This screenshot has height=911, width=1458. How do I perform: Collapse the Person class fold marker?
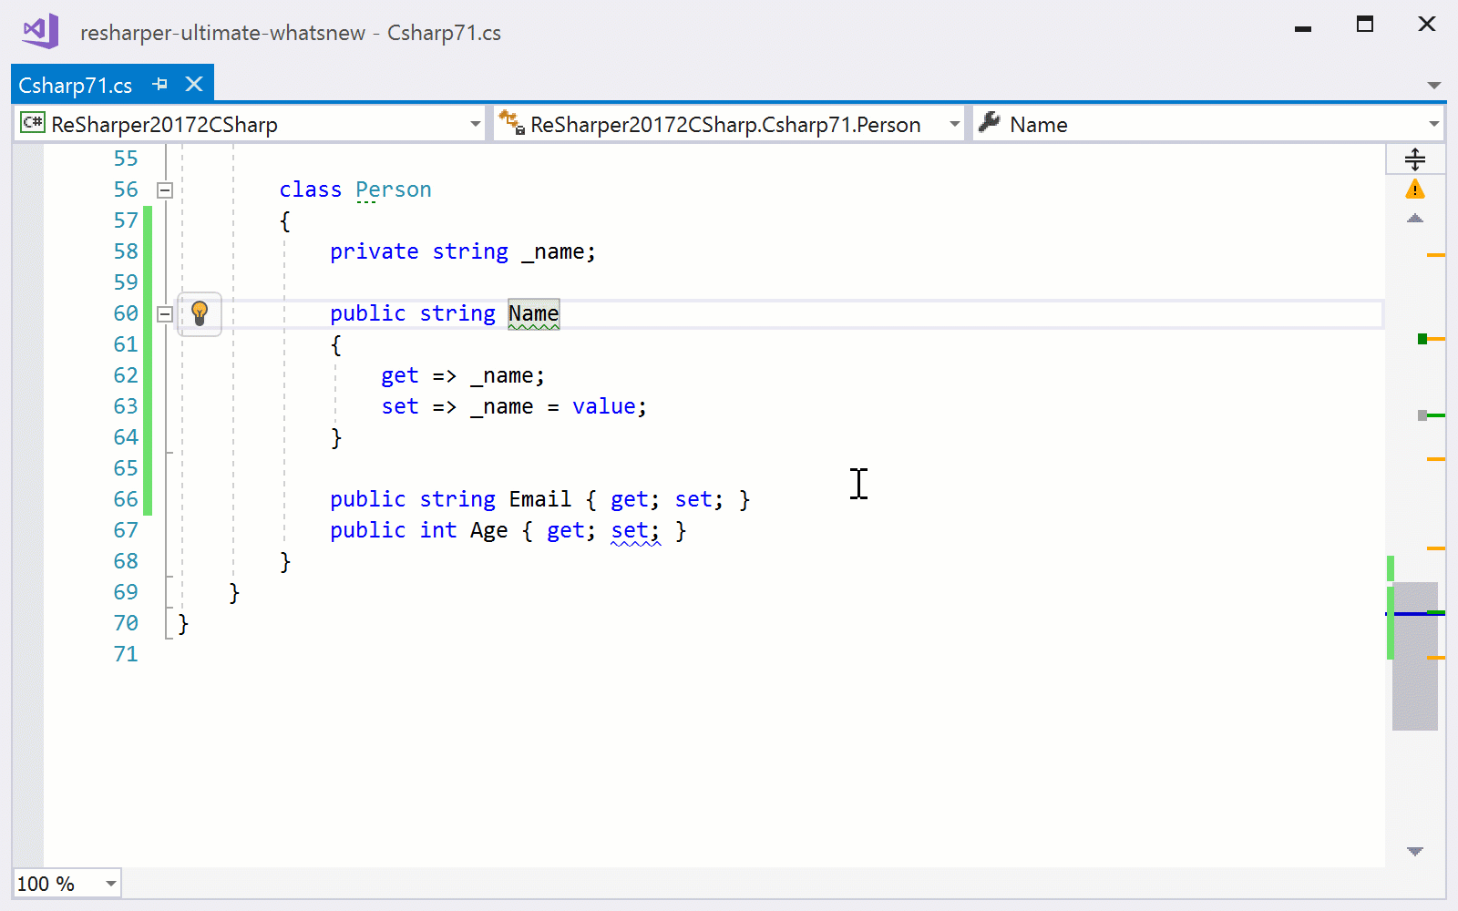coord(165,189)
